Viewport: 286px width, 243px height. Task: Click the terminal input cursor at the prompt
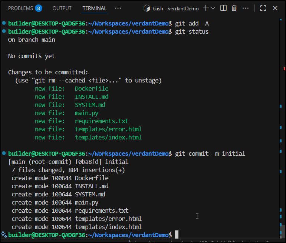tap(177, 235)
